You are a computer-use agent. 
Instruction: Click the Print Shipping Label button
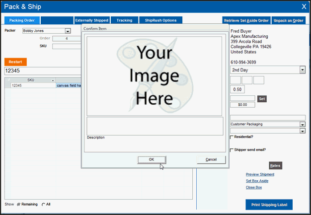click(269, 205)
